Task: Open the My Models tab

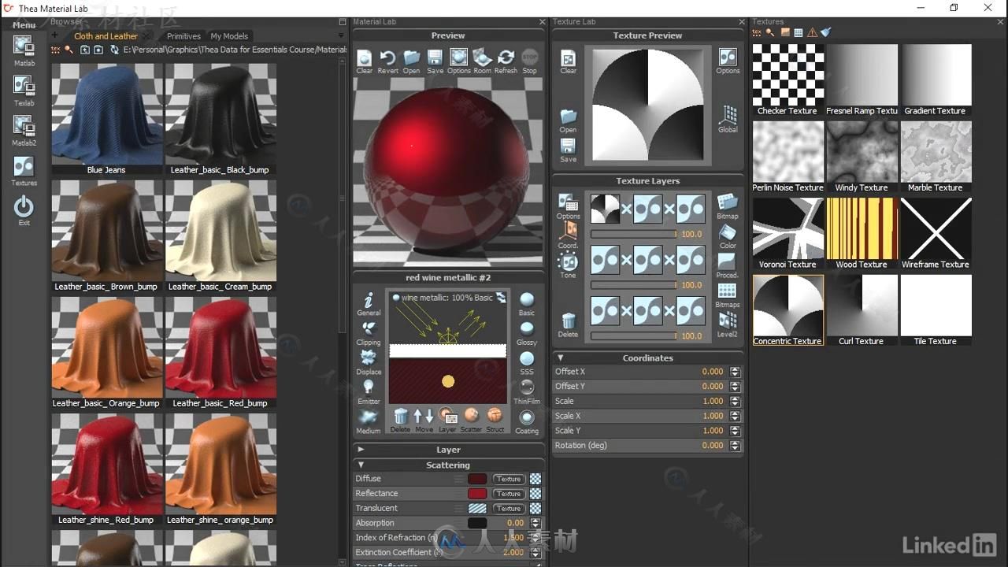Action: [229, 36]
